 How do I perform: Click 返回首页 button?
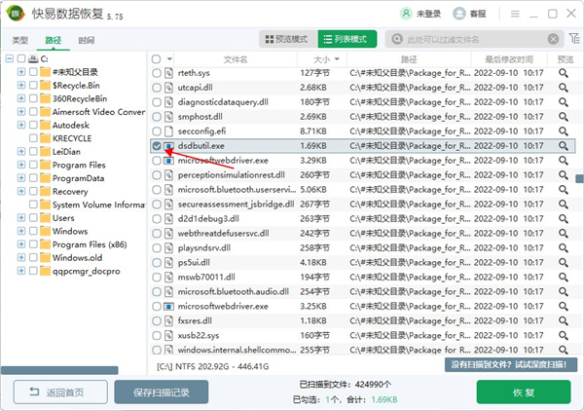(x=60, y=392)
